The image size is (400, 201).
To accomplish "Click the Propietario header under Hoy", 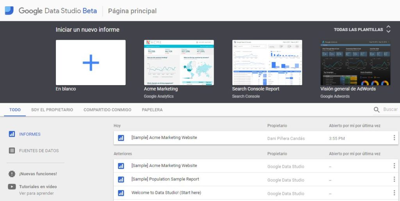I will (277, 126).
